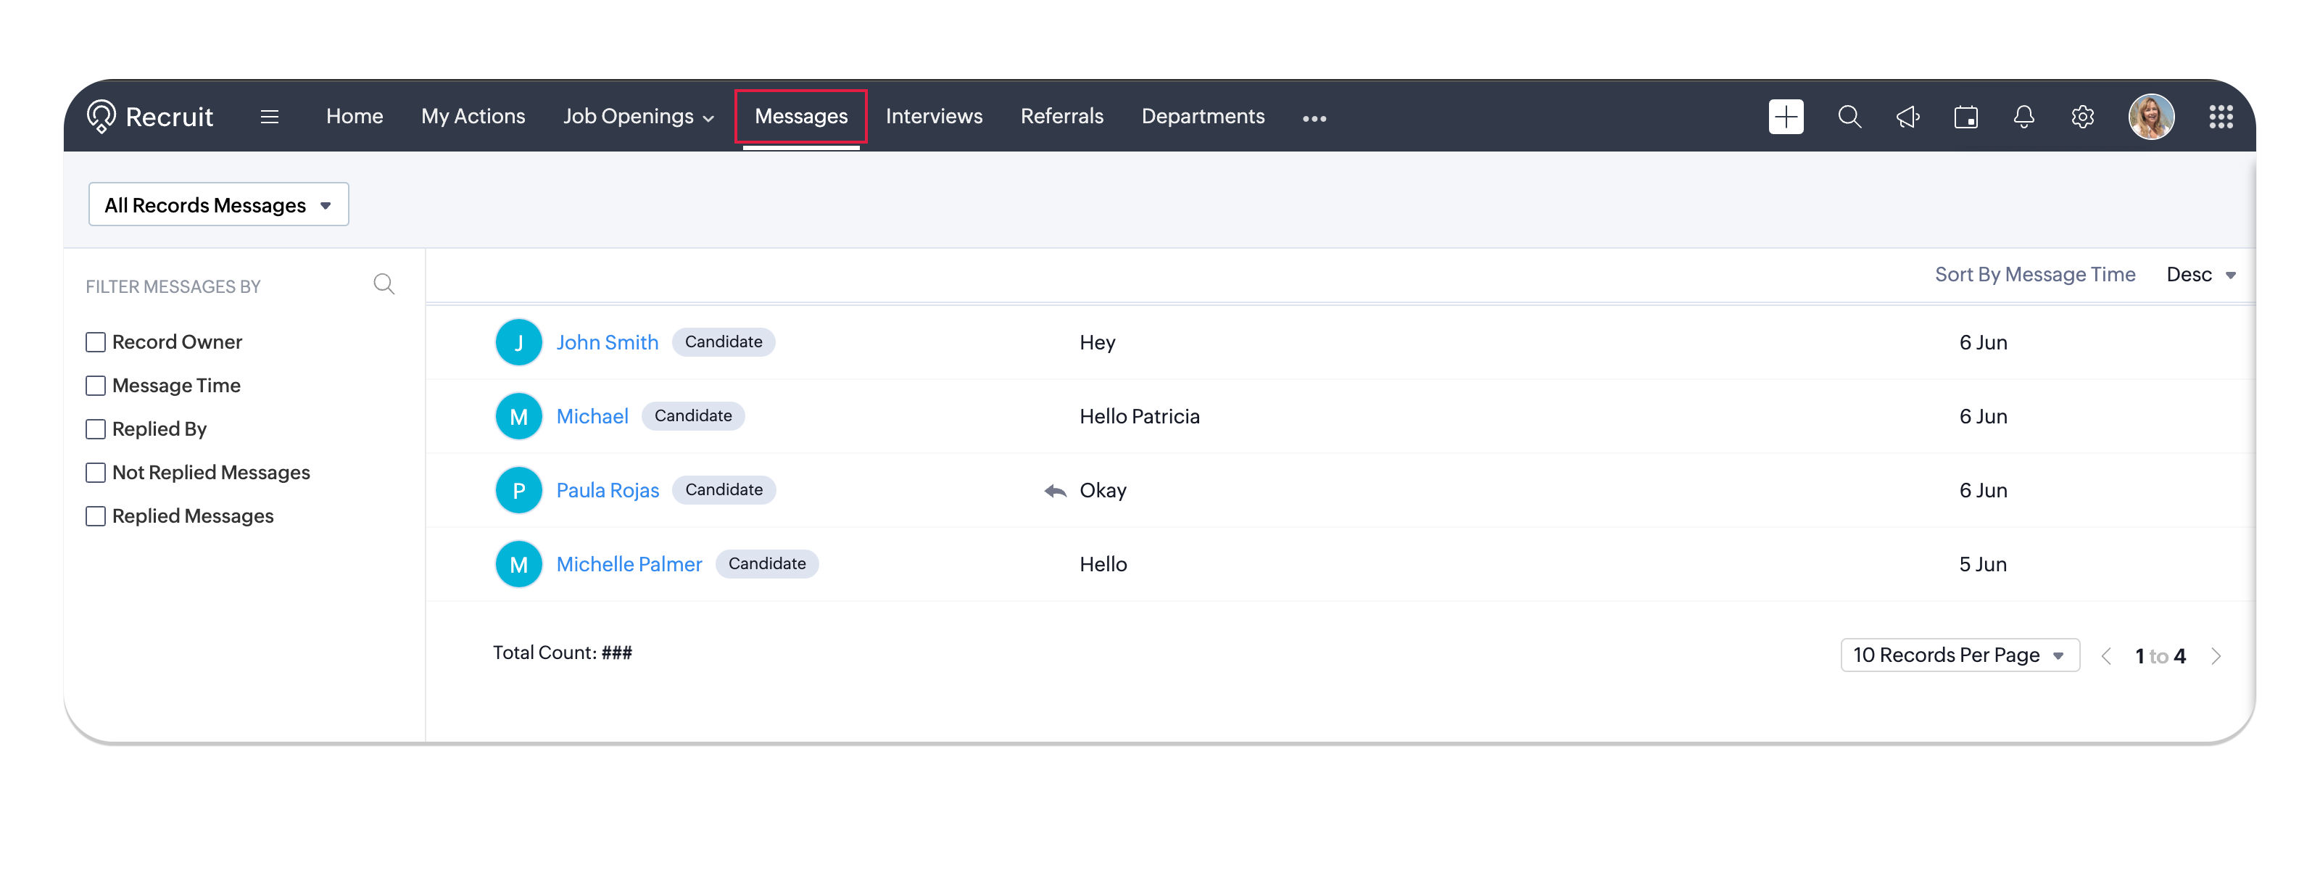Open the Job Openings menu
Screen dimensions: 2320x870
tap(638, 117)
